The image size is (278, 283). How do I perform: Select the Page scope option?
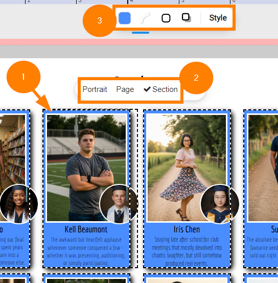tap(125, 89)
